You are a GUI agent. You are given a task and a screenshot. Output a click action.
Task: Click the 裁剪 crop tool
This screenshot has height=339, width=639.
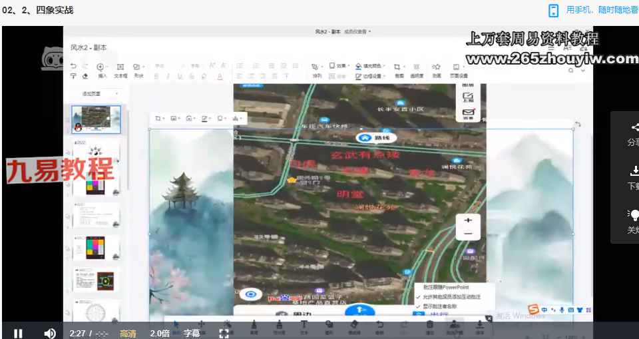point(399,70)
